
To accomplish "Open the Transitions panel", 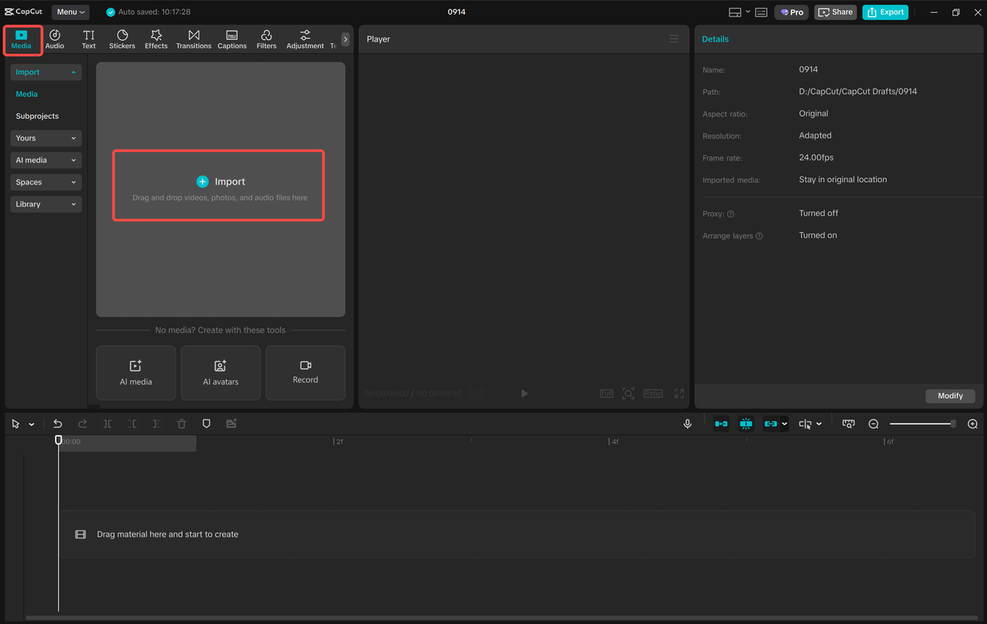I will 194,39.
